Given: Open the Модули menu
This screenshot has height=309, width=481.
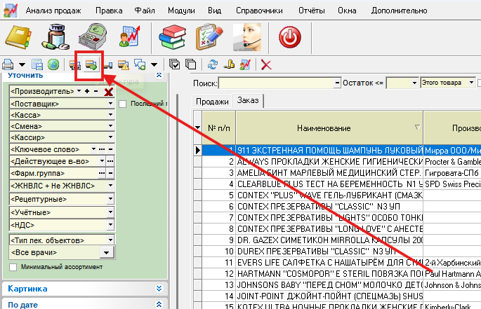Looking at the screenshot, I should (x=181, y=11).
